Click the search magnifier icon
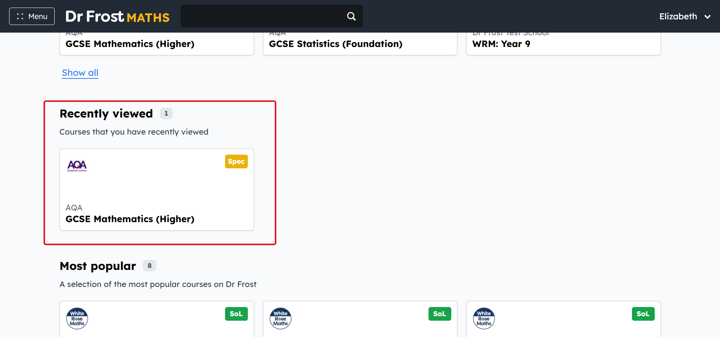This screenshot has height=337, width=720. click(351, 16)
